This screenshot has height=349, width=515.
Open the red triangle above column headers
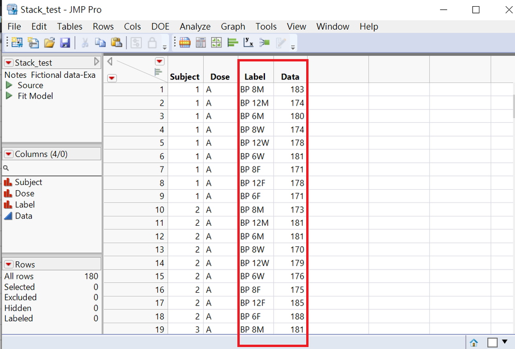160,61
